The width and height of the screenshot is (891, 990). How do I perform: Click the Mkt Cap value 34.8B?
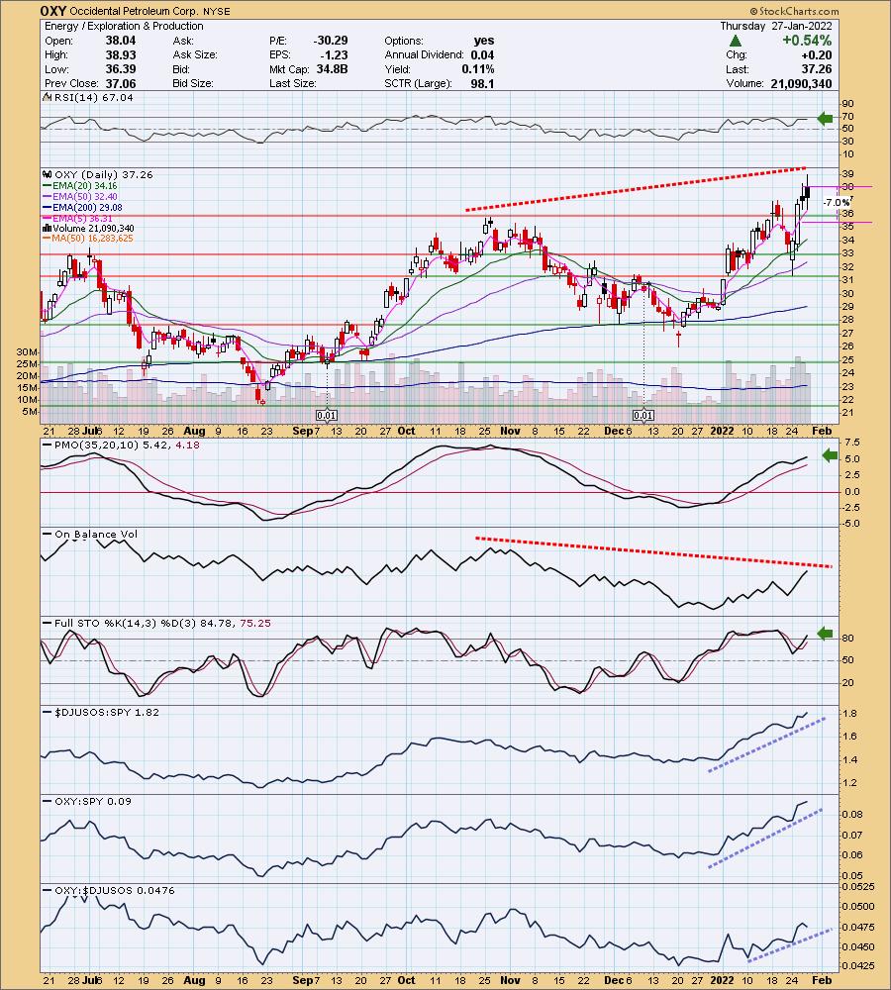pyautogui.click(x=333, y=69)
